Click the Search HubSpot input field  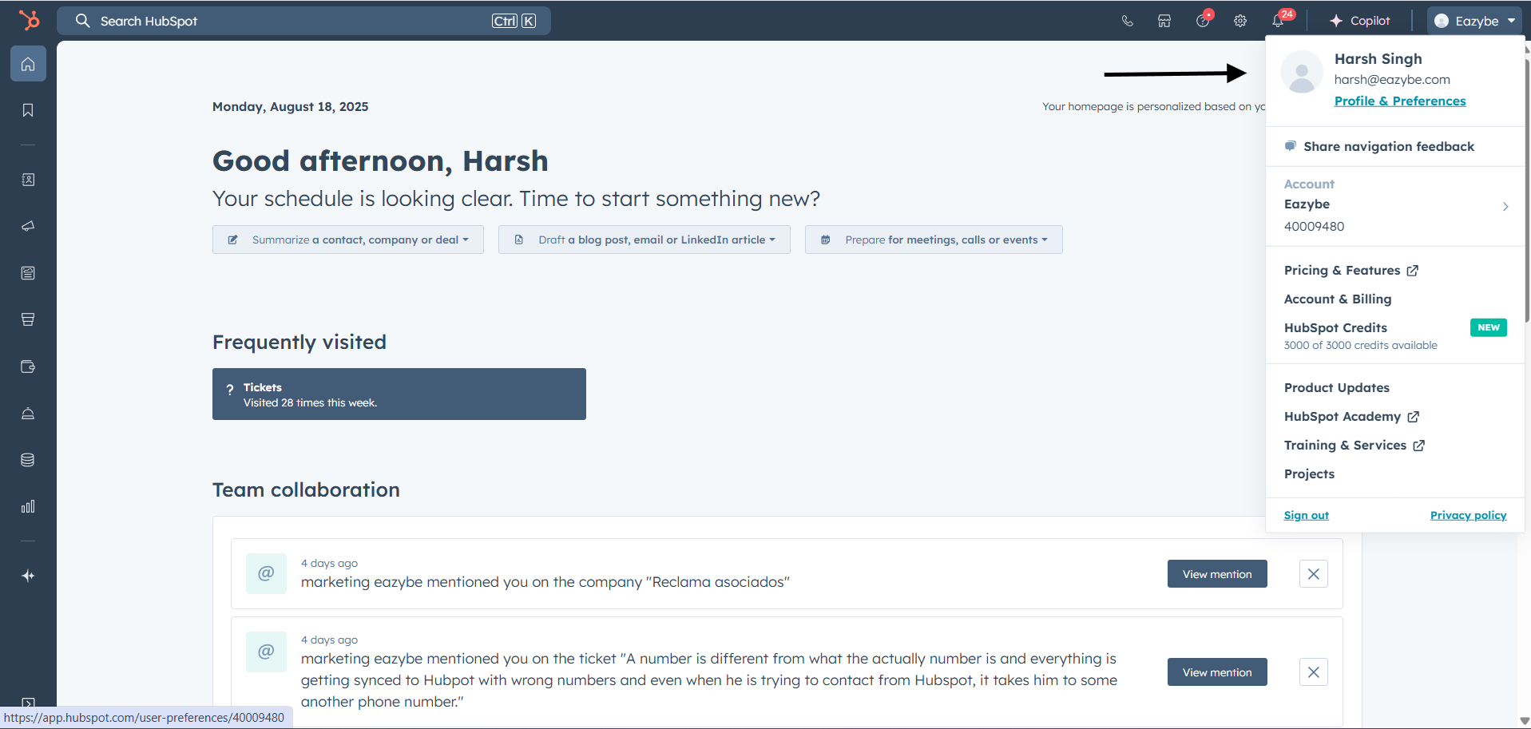click(x=303, y=21)
